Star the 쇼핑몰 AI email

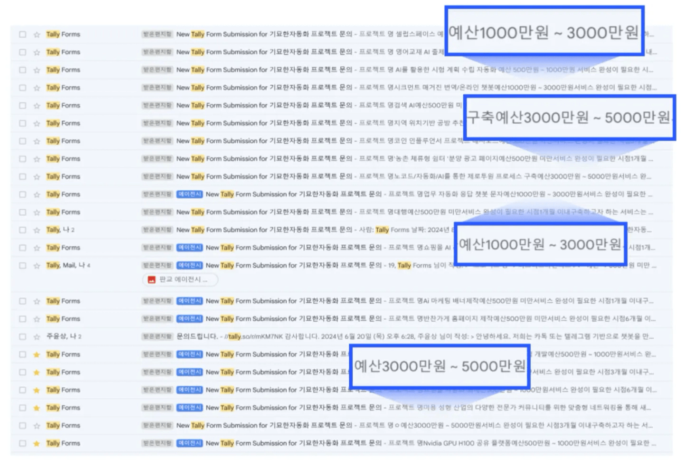click(37, 248)
